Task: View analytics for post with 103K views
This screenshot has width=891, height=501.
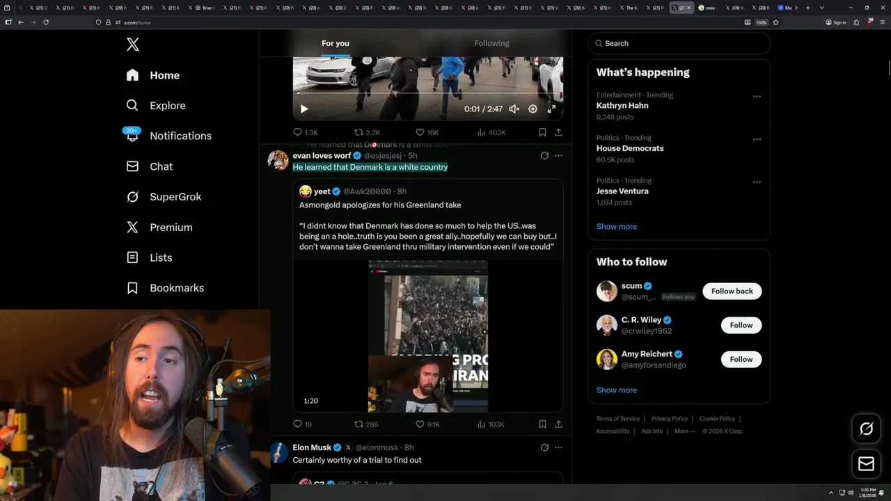Action: coord(491,424)
